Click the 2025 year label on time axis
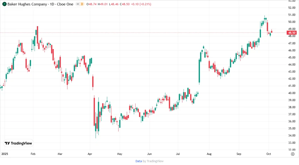The height and width of the screenshot is (165, 299). click(x=5, y=154)
